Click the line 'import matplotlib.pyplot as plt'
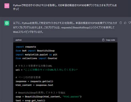 tap(36, 54)
